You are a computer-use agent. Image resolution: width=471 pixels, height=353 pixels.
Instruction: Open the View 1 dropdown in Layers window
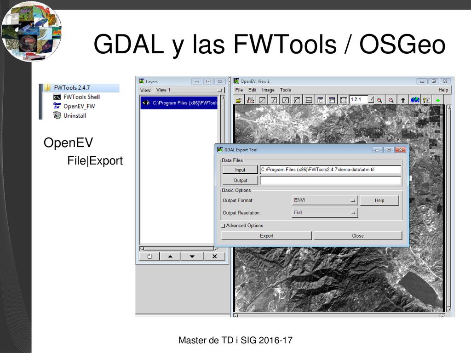189,90
